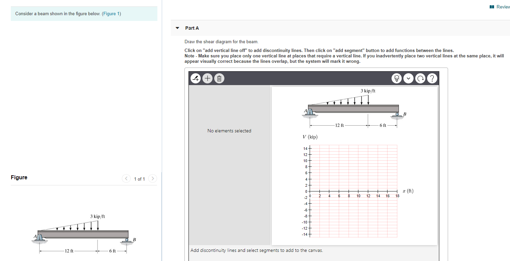The width and height of the screenshot is (510, 261).
Task: Click the 'No elements selected' text
Action: coord(229,131)
